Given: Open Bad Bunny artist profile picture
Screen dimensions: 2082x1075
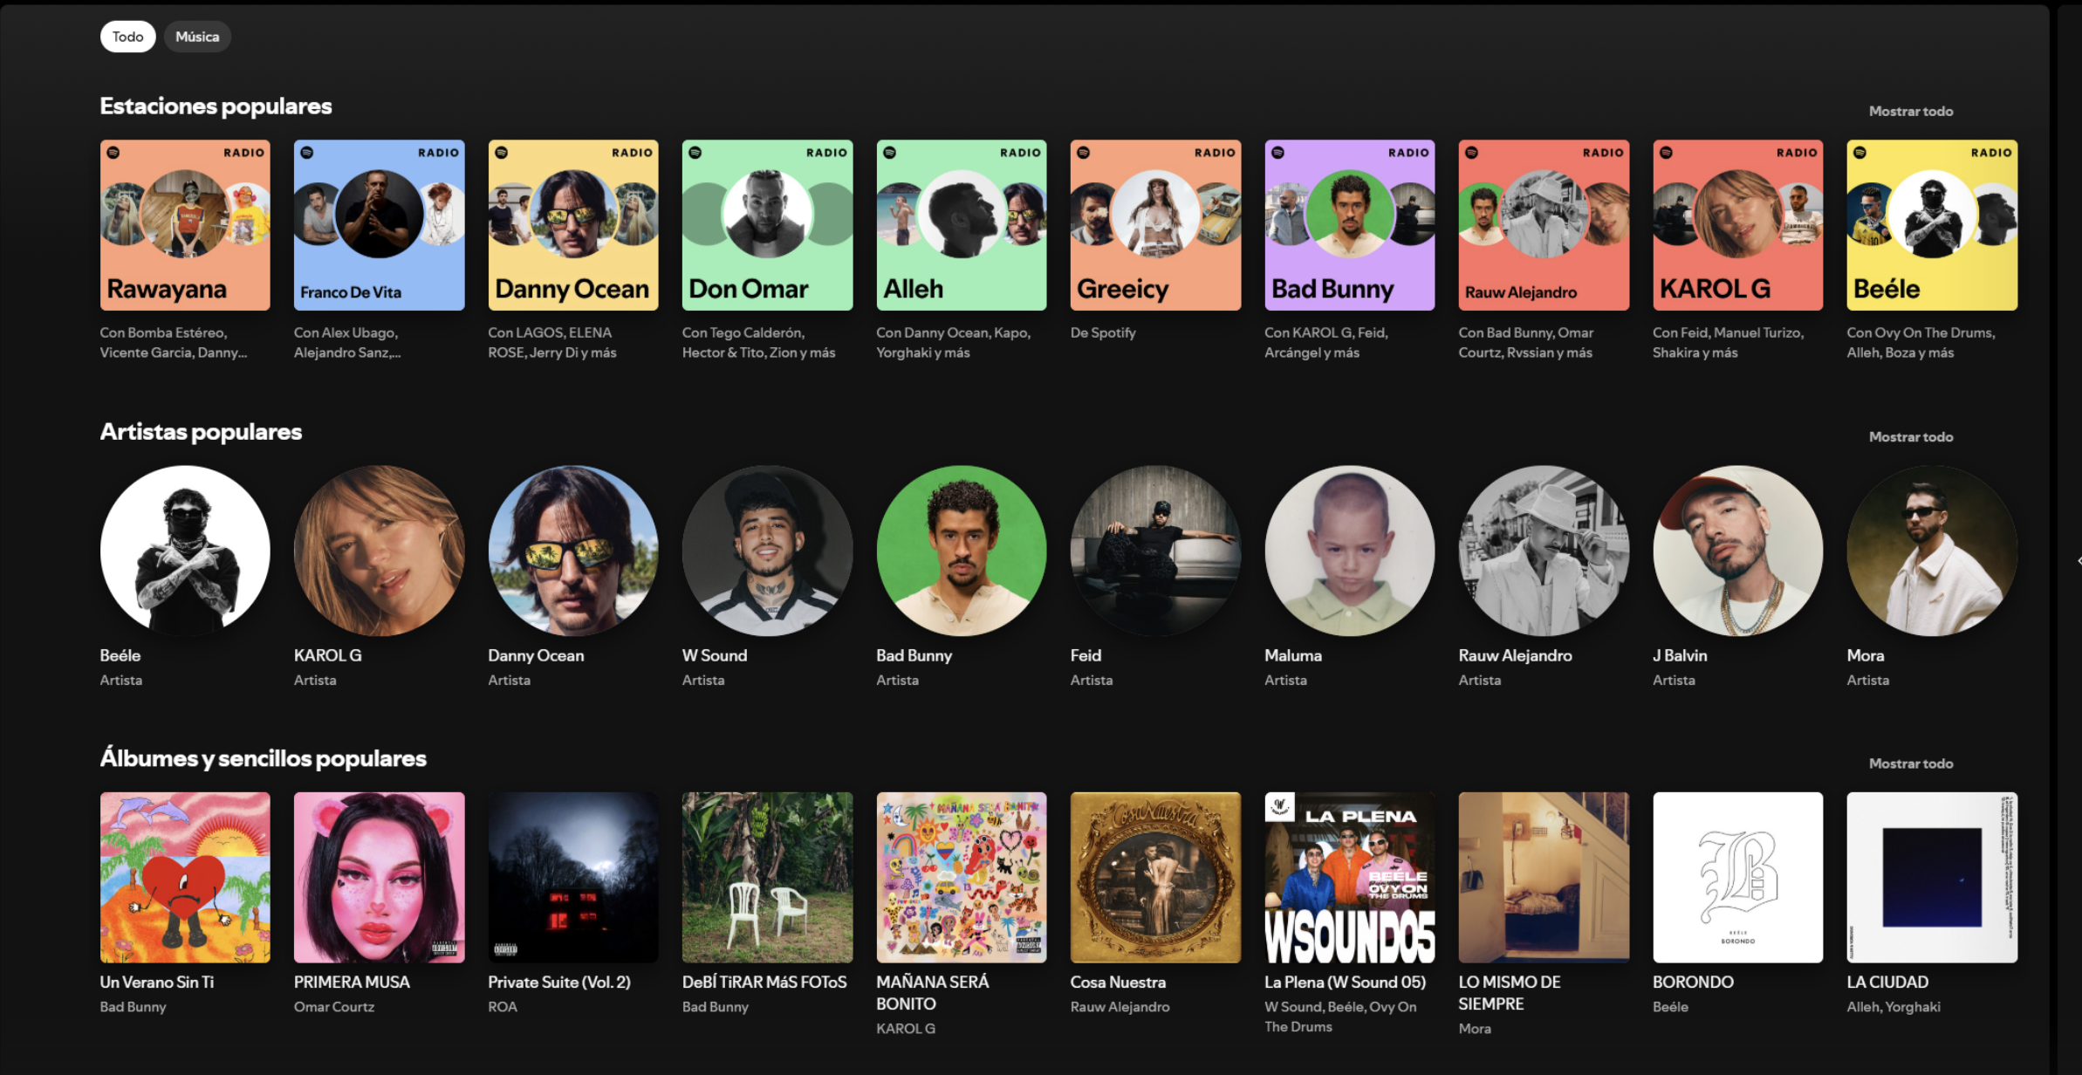Looking at the screenshot, I should click(962, 551).
